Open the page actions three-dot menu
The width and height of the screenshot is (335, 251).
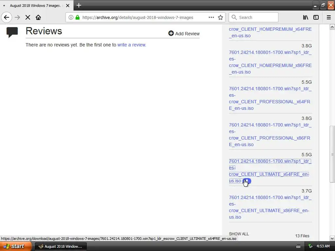(x=211, y=17)
